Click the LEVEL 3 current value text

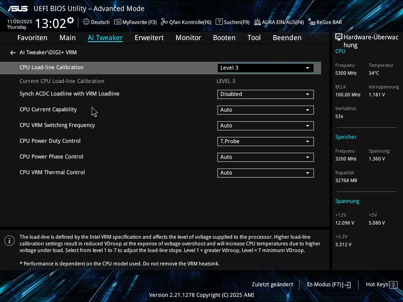click(226, 81)
